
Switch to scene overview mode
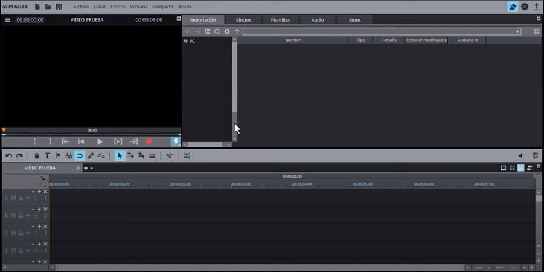point(512,168)
